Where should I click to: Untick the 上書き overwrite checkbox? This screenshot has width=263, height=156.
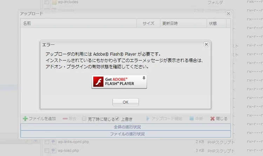click(x=117, y=119)
